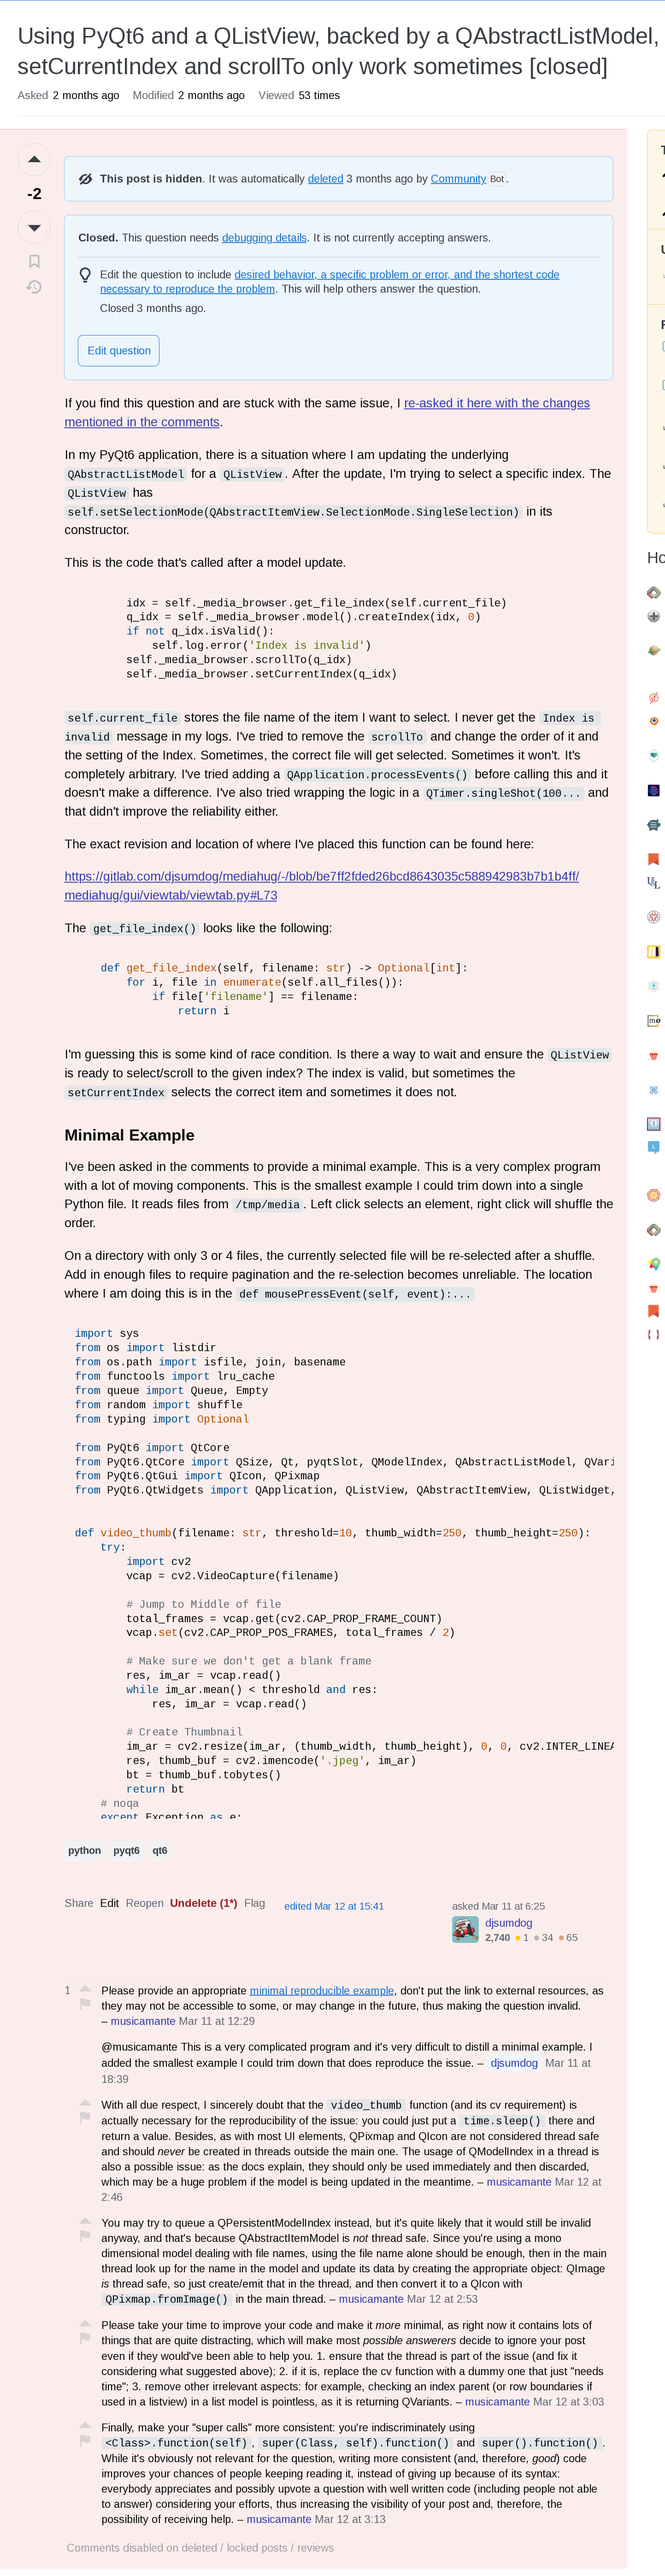Open the piggy bank site icon
The width and height of the screenshot is (665, 2576).
tap(654, 825)
